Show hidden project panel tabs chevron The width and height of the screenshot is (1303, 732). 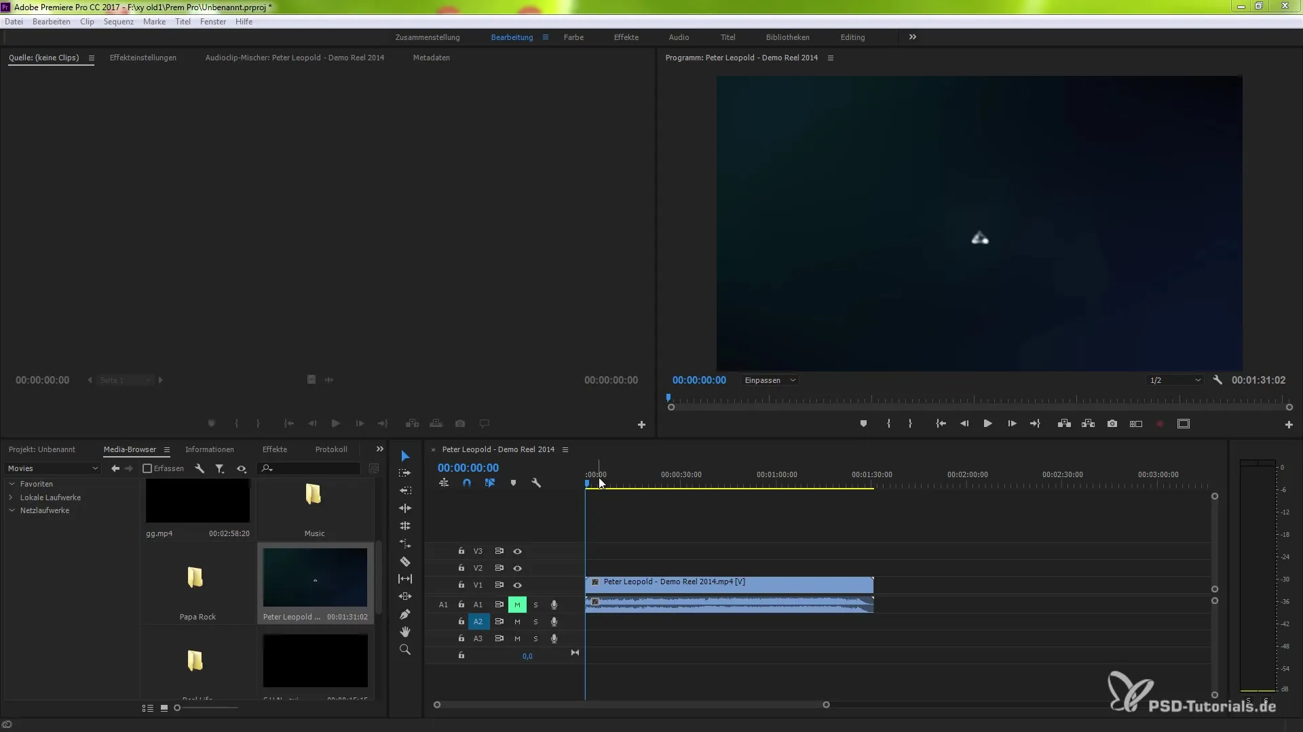380,449
